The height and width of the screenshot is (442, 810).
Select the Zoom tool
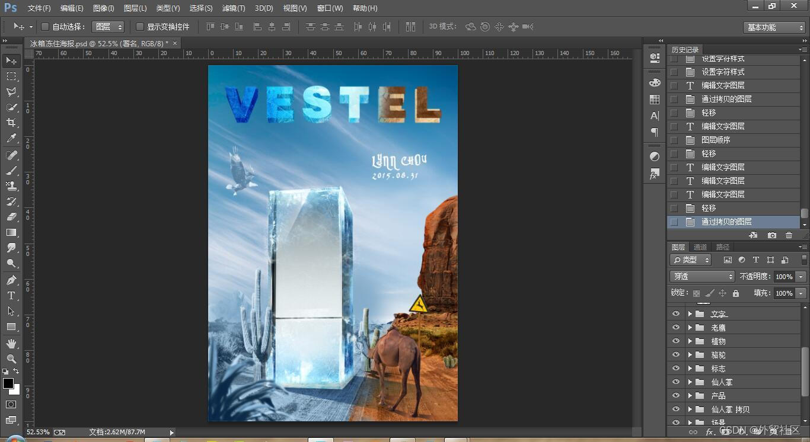pyautogui.click(x=11, y=359)
